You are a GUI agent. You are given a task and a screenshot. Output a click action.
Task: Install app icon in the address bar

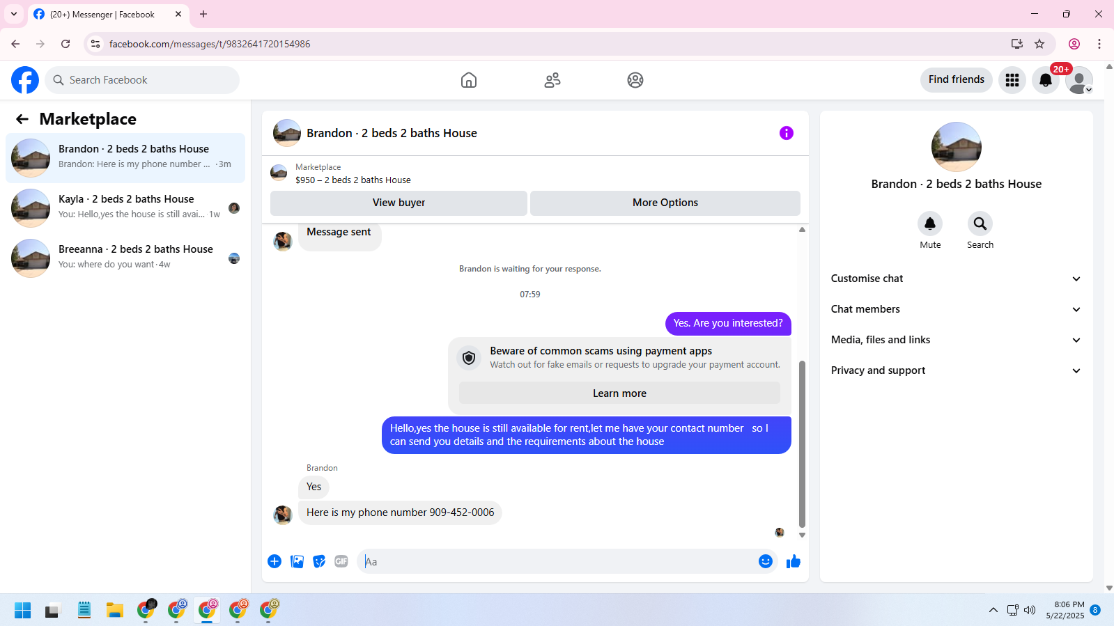[1017, 44]
